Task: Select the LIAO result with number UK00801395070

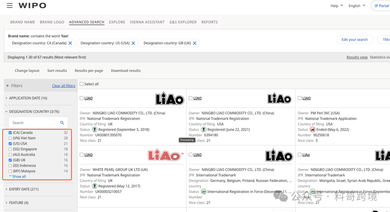Action: click(82, 98)
